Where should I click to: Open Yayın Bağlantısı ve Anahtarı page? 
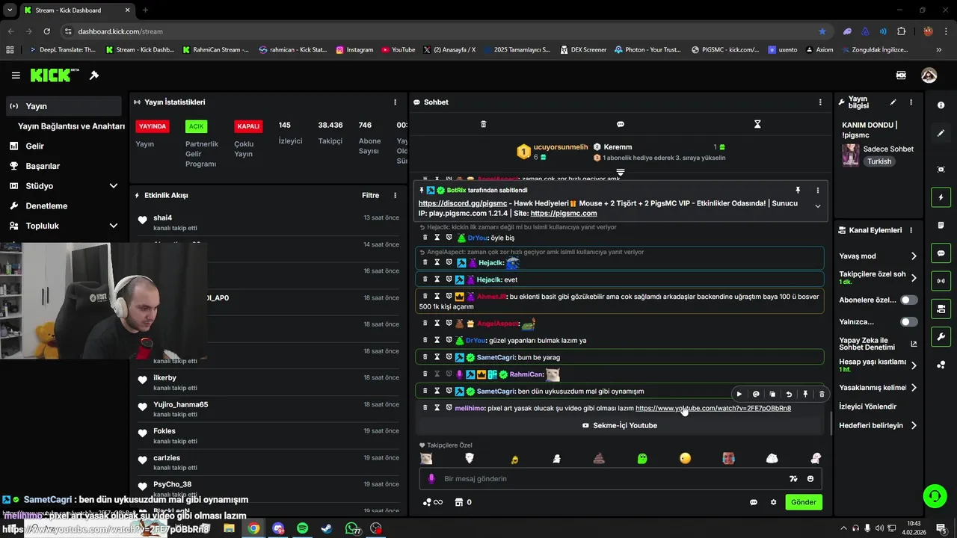click(71, 126)
